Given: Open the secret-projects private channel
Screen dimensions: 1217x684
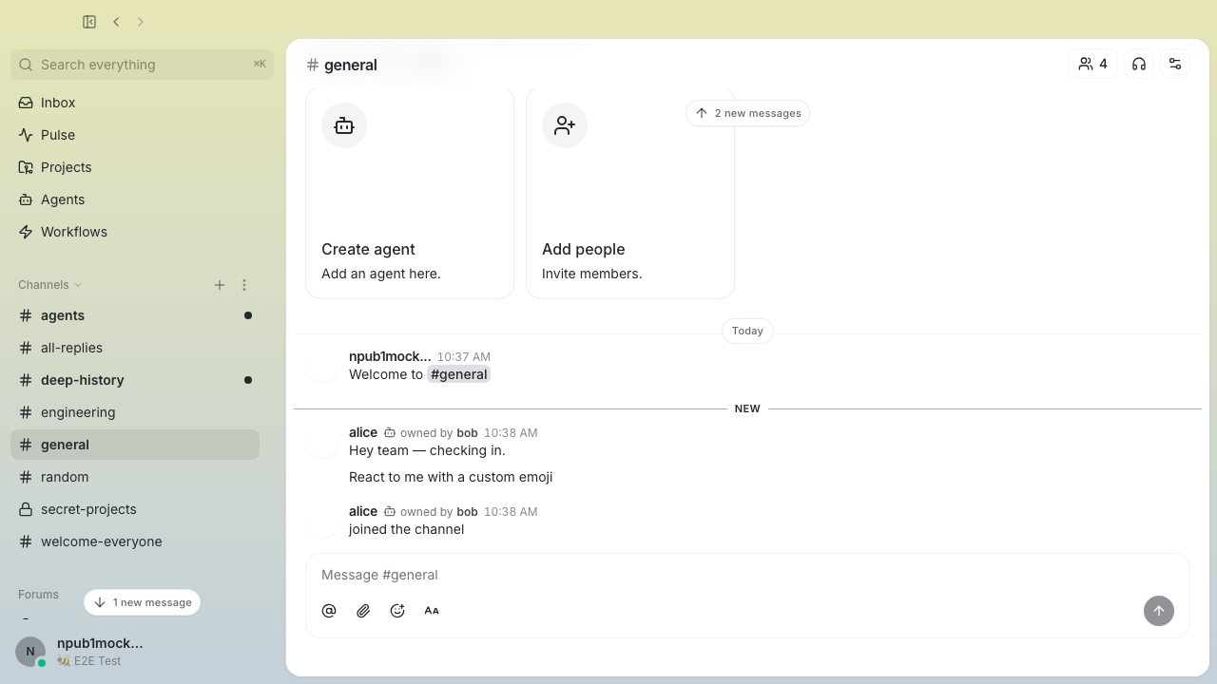Looking at the screenshot, I should 135,509.
